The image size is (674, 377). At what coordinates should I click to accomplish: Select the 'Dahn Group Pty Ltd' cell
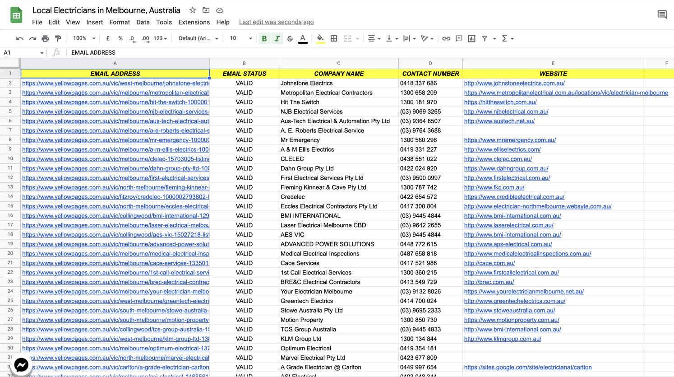[339, 168]
